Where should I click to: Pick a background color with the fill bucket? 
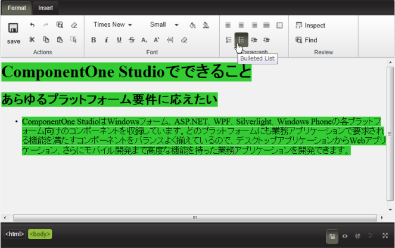[192, 25]
